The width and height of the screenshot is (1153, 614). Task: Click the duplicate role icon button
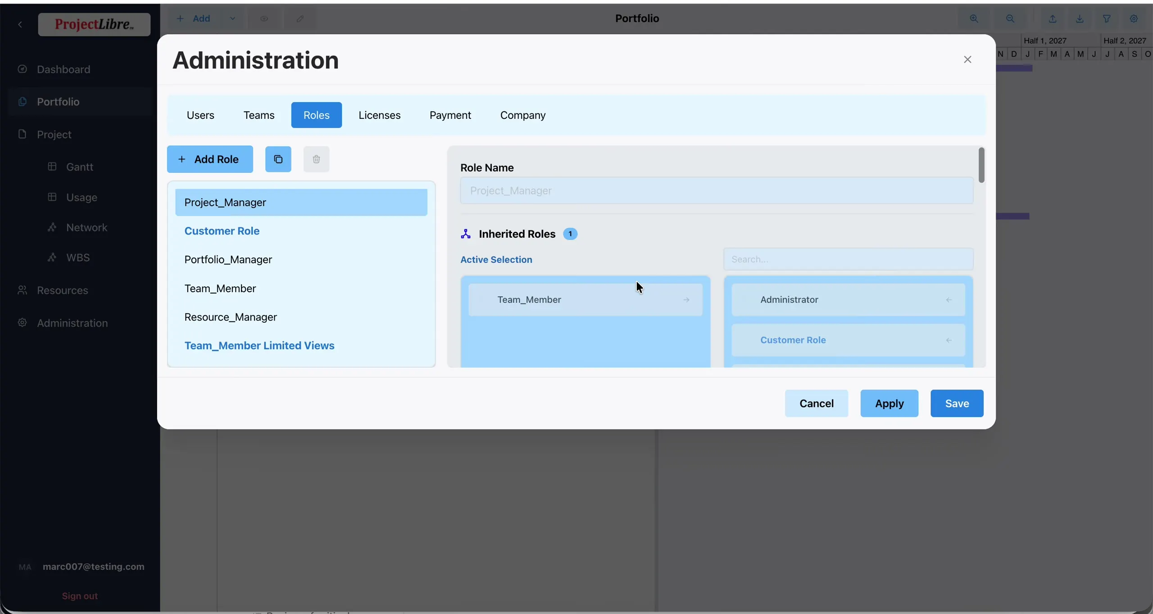(278, 159)
